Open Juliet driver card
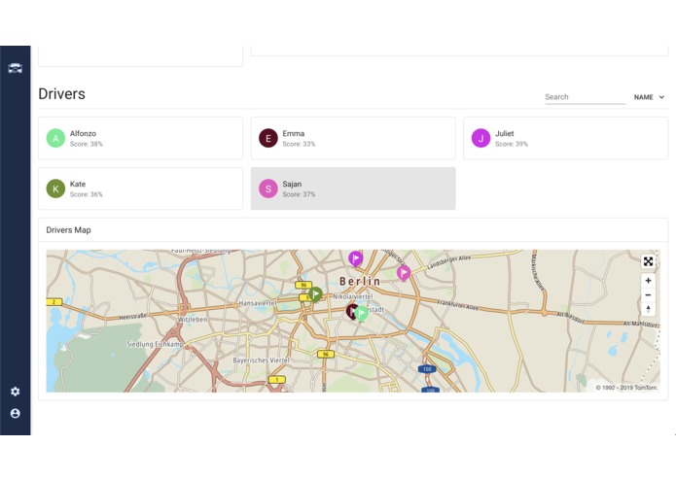Screen dimensions: 676x480 566,138
